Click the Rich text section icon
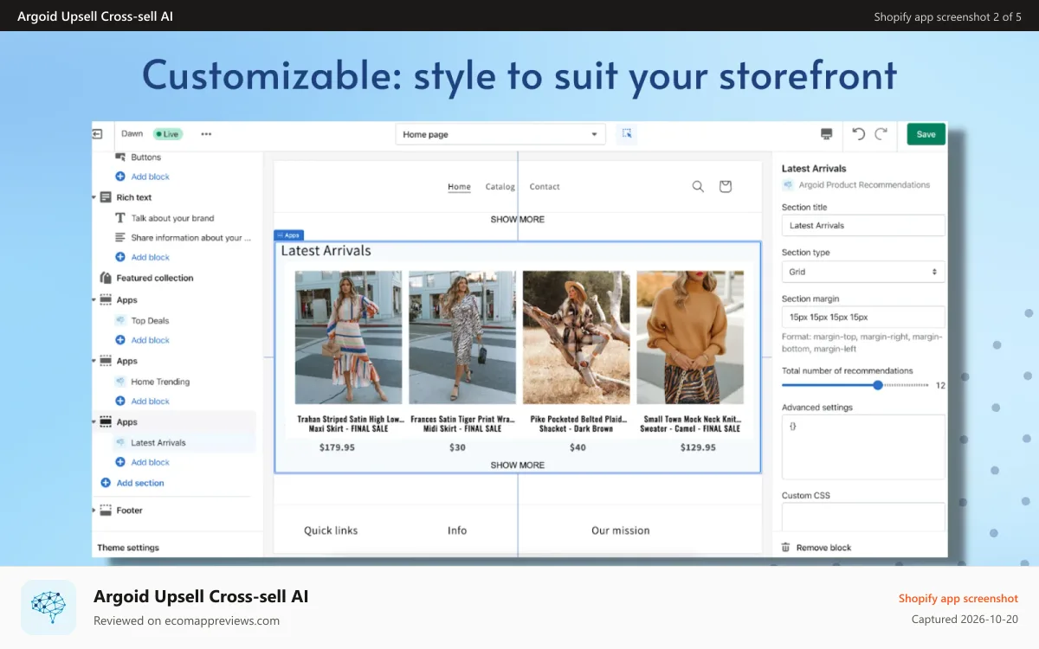This screenshot has height=649, width=1039. coord(106,197)
